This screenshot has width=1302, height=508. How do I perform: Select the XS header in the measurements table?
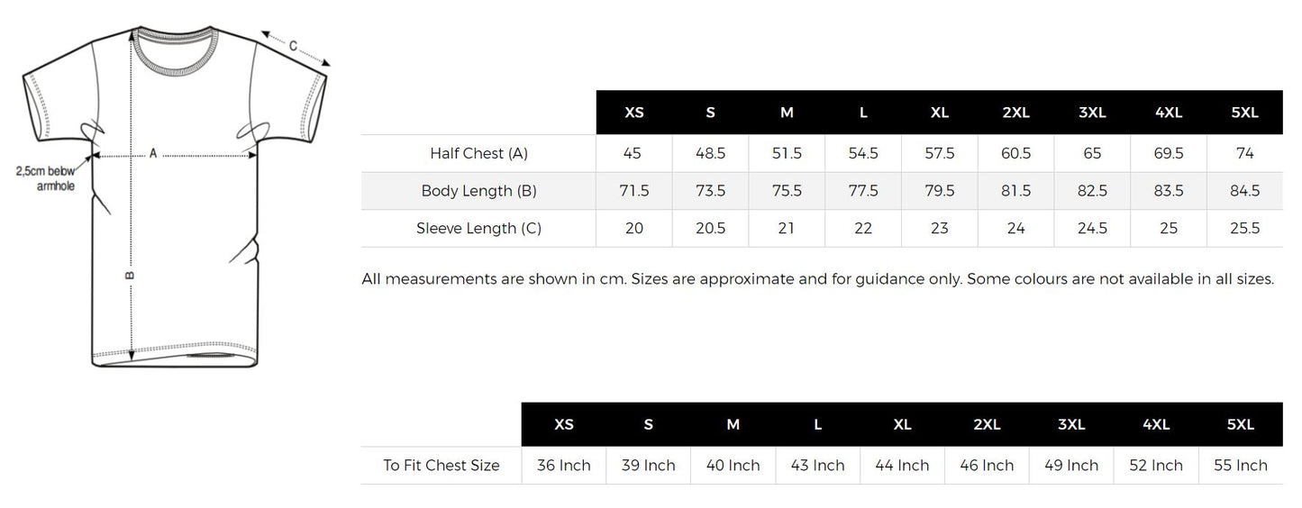pyautogui.click(x=634, y=113)
